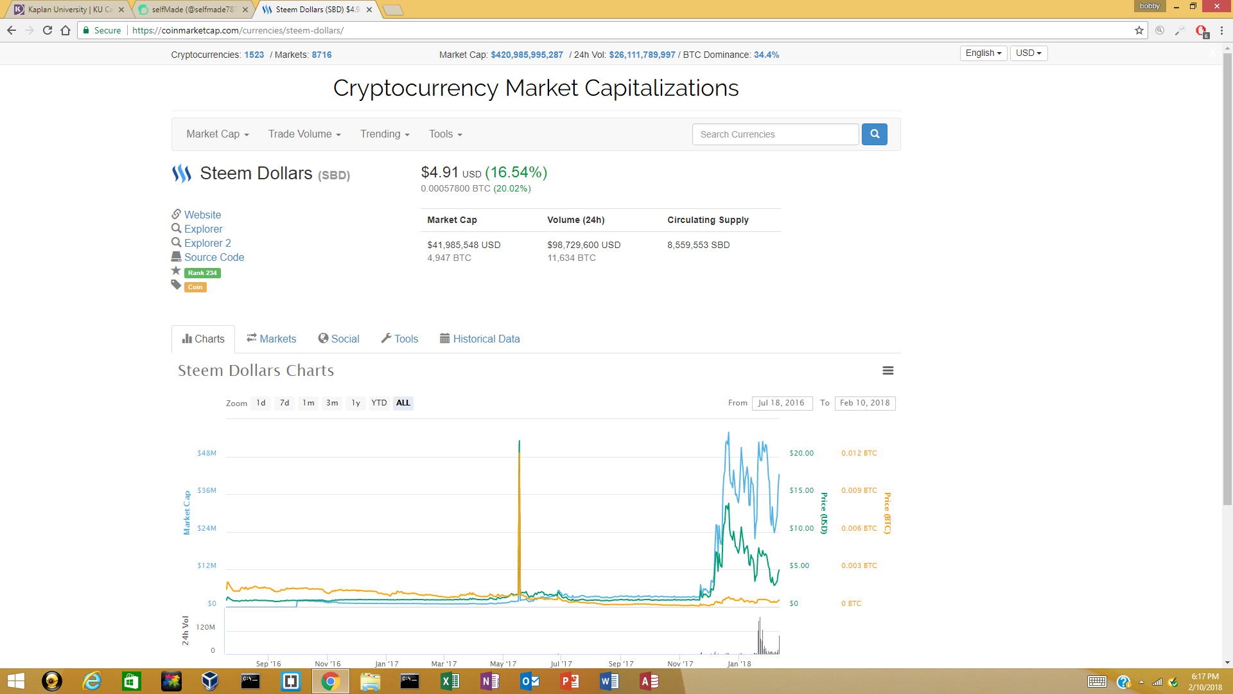Switch to the Tools tab
This screenshot has width=1233, height=694.
tap(399, 339)
